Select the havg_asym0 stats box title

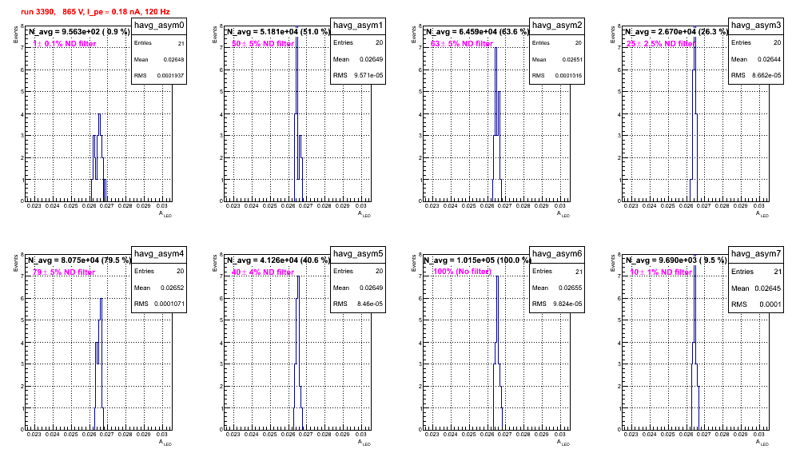159,25
